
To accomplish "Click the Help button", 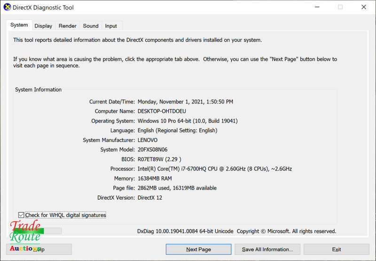I will pyautogui.click(x=39, y=249).
